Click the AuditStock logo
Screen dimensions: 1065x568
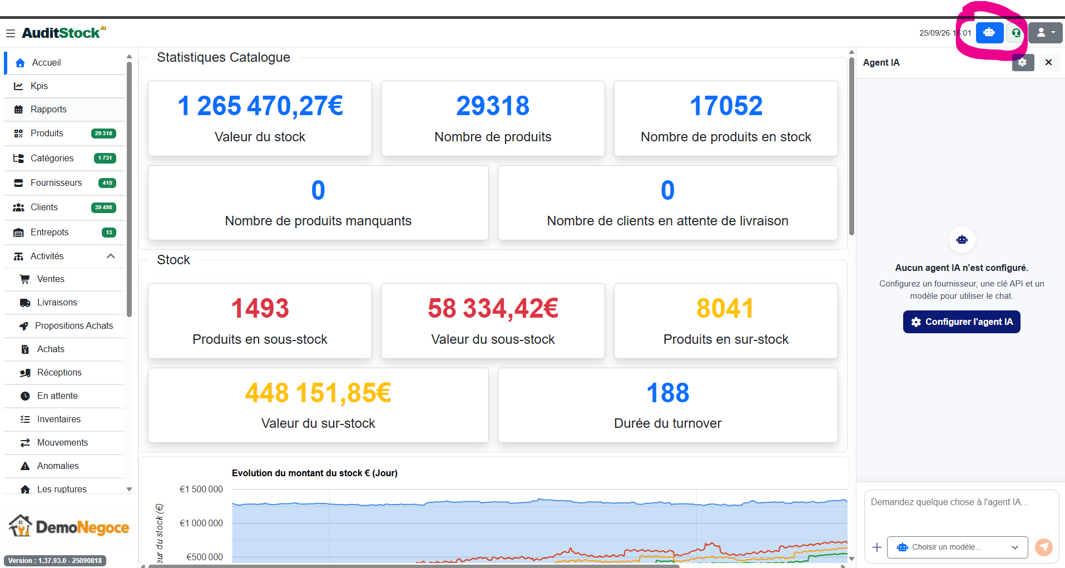point(64,33)
